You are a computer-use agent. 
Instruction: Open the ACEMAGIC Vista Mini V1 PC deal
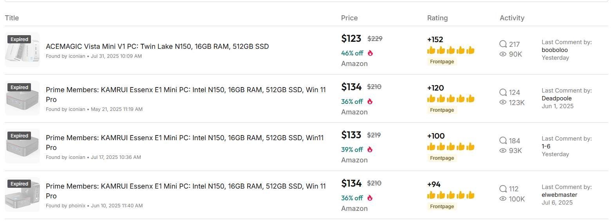click(157, 46)
